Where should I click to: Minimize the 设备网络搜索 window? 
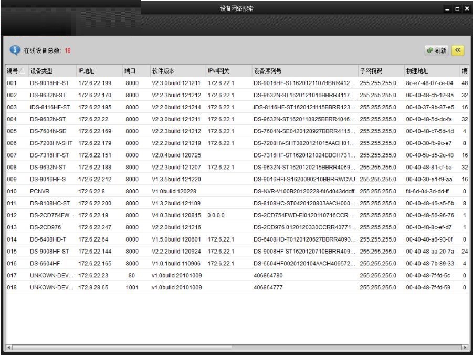pos(447,9)
